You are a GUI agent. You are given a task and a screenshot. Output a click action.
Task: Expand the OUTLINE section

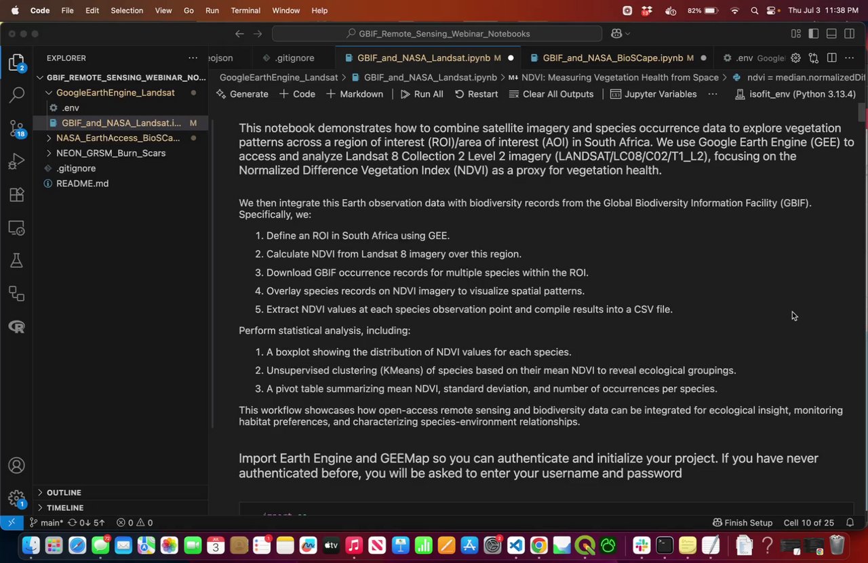(121, 493)
